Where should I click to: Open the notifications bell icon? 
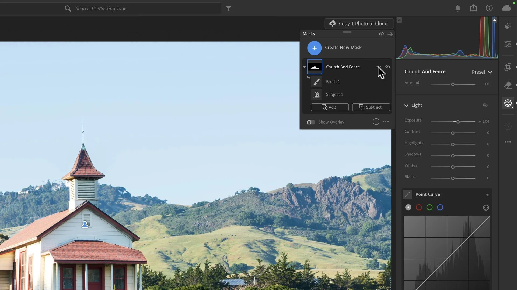458,8
